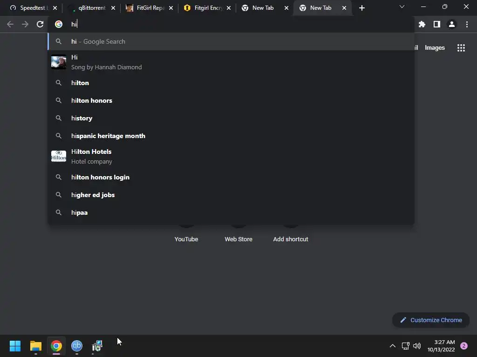Choose the 'higher ed jobs' suggestion
This screenshot has width=477, height=357.
[231, 195]
